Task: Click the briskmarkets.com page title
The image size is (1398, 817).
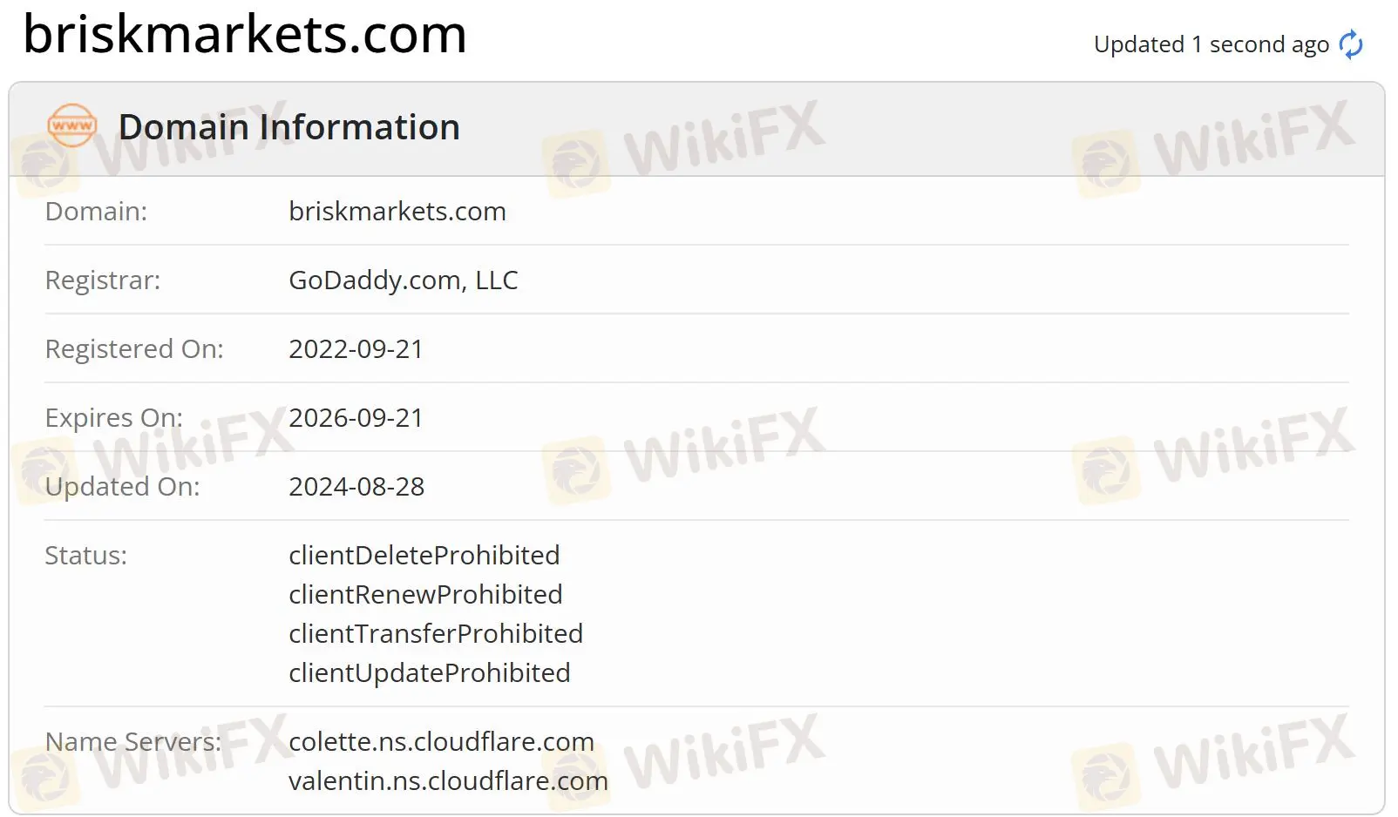Action: (245, 34)
